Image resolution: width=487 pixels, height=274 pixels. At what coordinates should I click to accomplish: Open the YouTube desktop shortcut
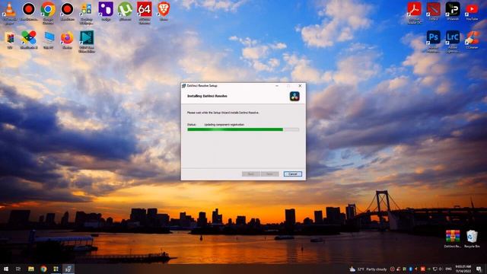[x=472, y=11]
